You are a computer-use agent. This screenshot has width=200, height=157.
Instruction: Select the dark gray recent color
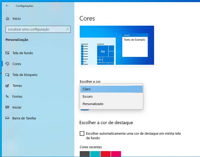pyautogui.click(x=85, y=154)
